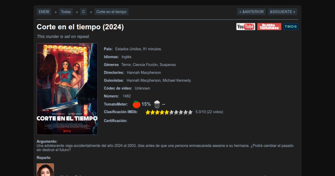Select Corte en el tiempo breadcrumb
Screen dimensions: 335x176
111,12
